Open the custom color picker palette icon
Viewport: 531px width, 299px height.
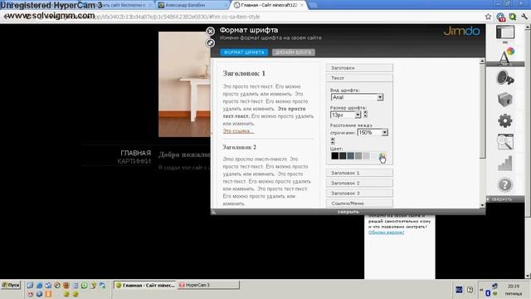[382, 156]
